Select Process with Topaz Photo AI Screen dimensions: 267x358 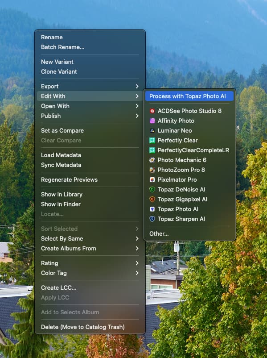(189, 96)
